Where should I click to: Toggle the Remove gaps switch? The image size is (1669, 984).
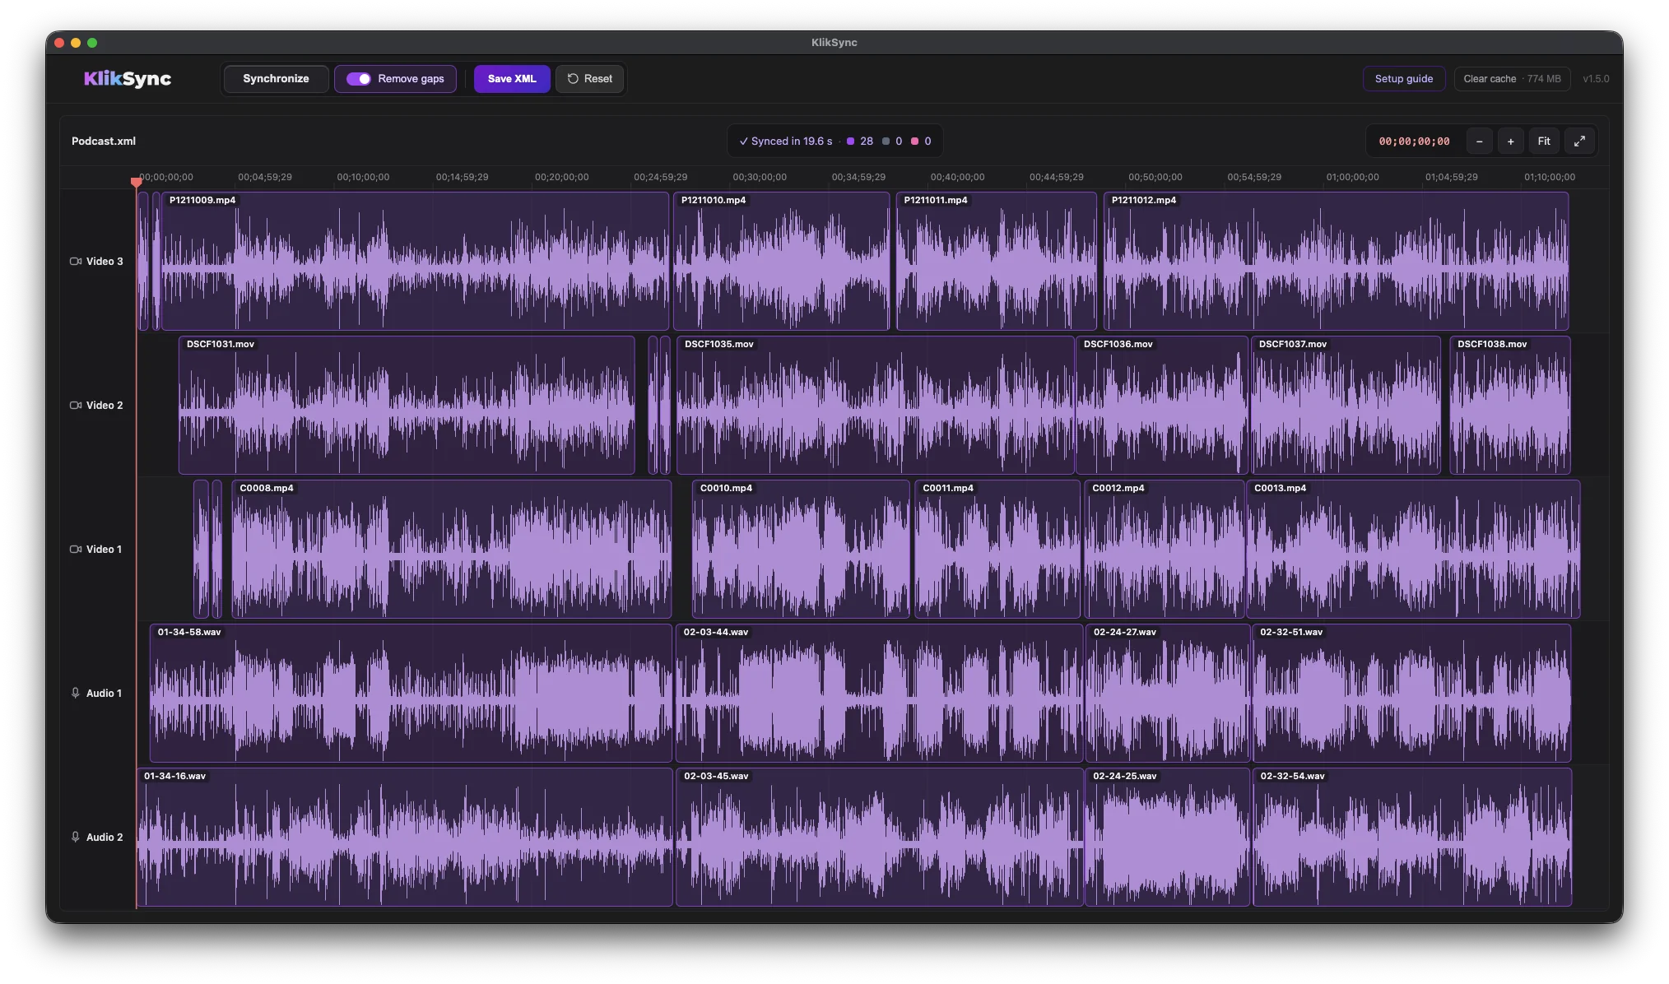359,79
